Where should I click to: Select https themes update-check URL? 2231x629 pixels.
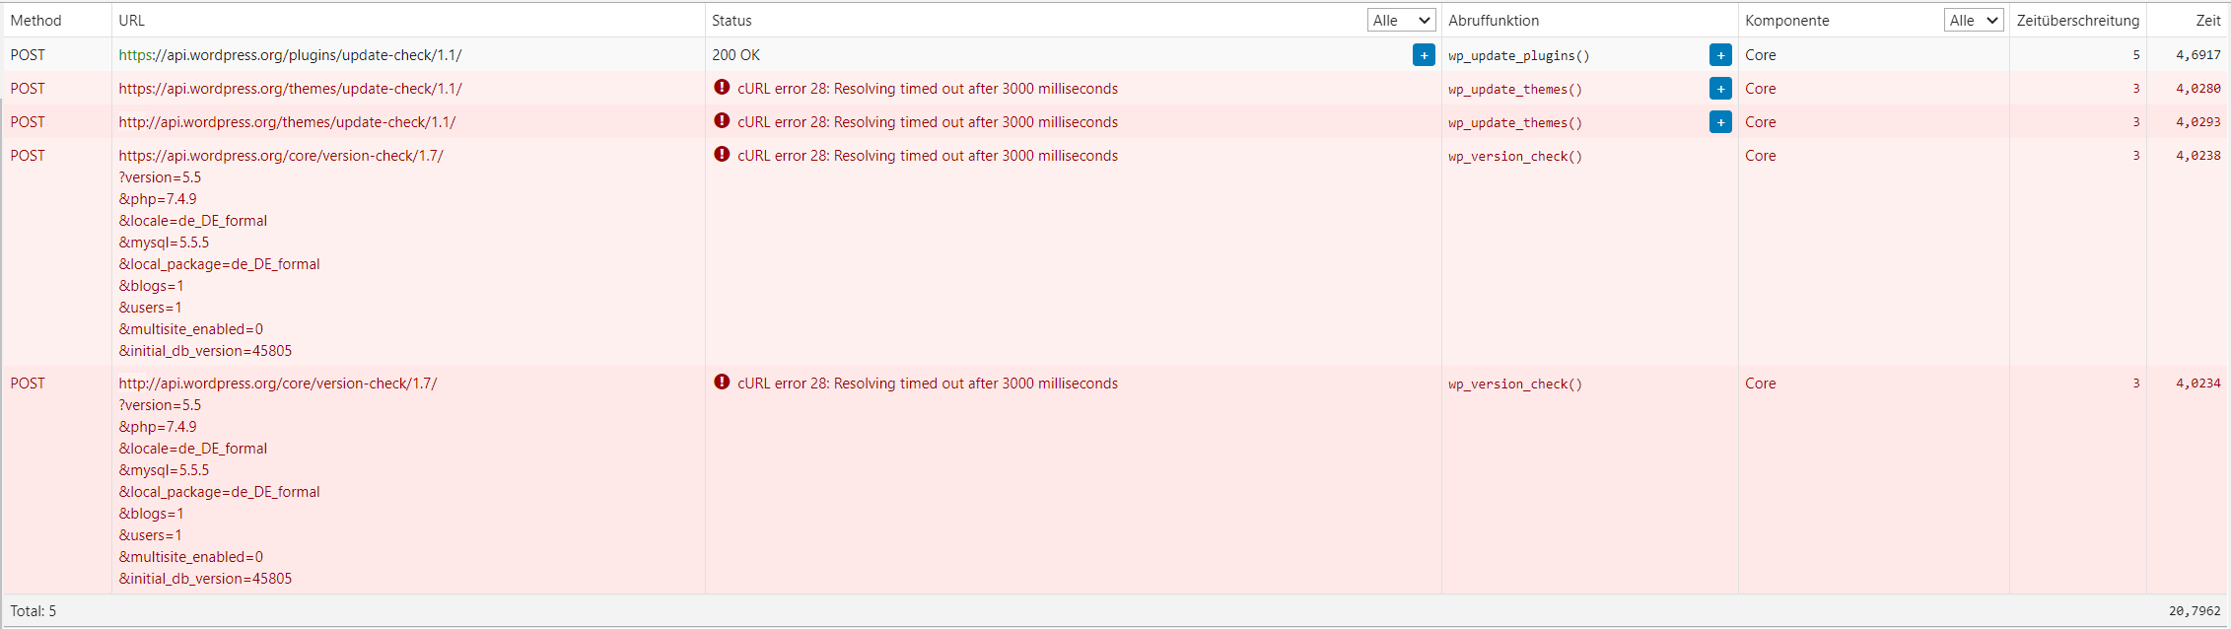click(x=290, y=89)
